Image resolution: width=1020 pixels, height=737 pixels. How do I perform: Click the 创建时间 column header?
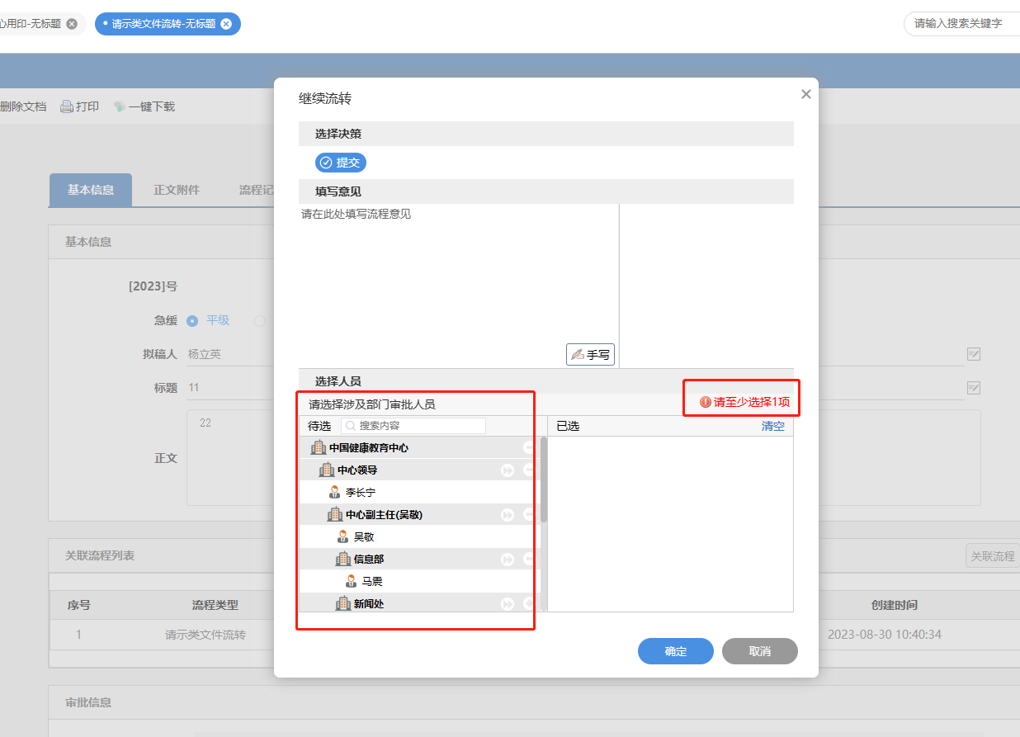tap(895, 605)
